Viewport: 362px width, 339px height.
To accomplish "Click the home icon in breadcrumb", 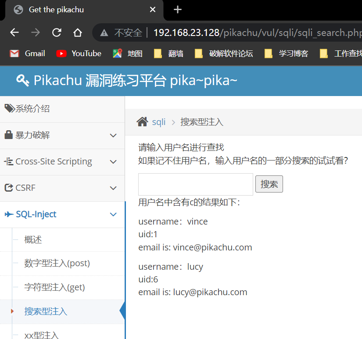I will coord(142,122).
